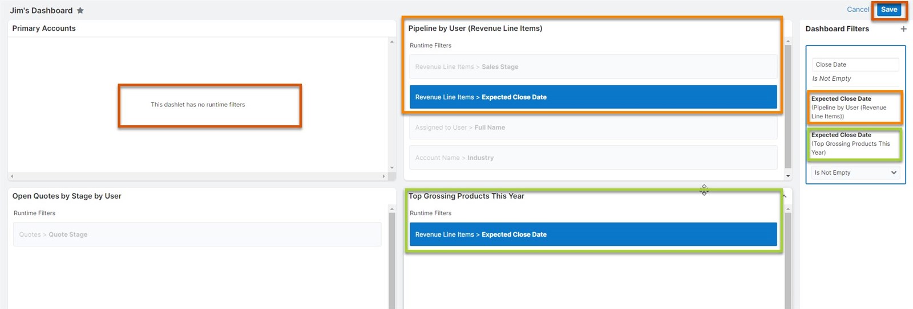Deselect Expected Close Date in Top Grossing Products
913x309 pixels.
[x=593, y=234]
